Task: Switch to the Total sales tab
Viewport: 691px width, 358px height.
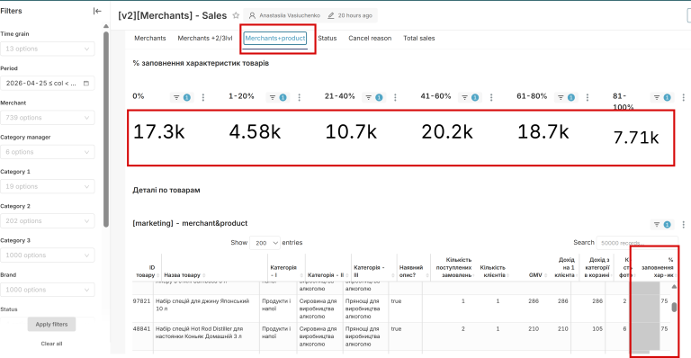Action: [x=418, y=39]
